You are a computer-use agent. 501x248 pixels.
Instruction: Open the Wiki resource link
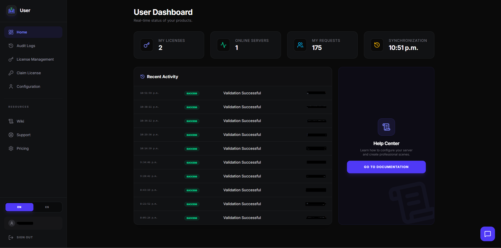33,121
